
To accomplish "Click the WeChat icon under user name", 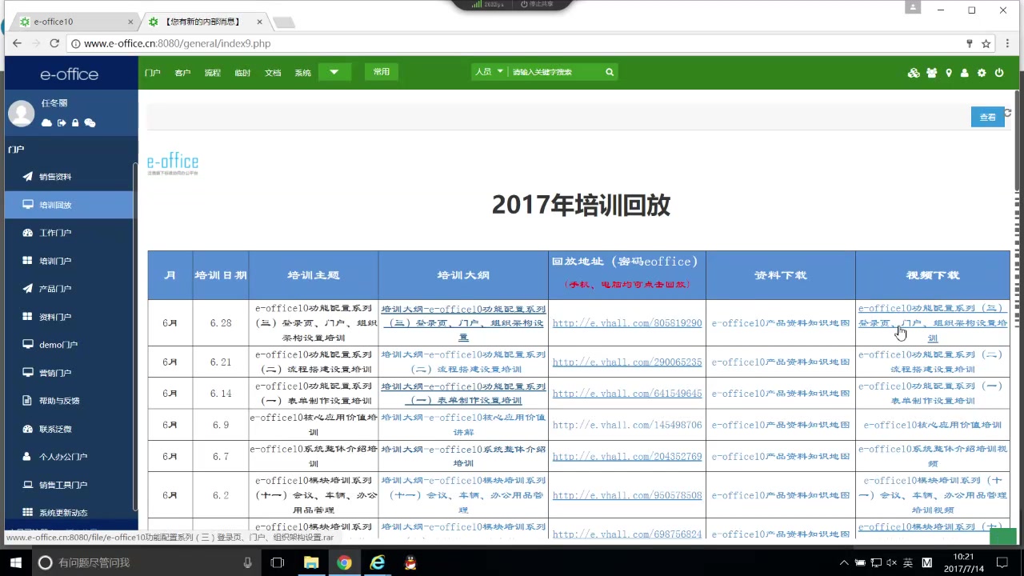I will [x=90, y=122].
